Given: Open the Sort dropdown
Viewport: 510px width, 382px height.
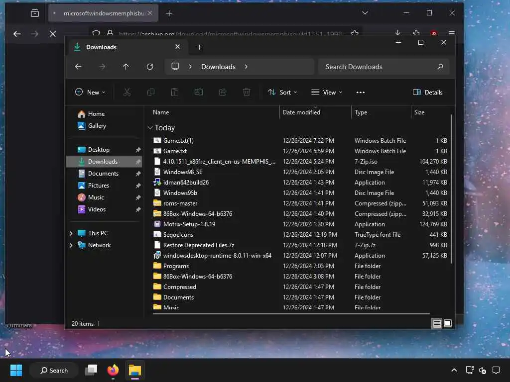Looking at the screenshot, I should (282, 92).
